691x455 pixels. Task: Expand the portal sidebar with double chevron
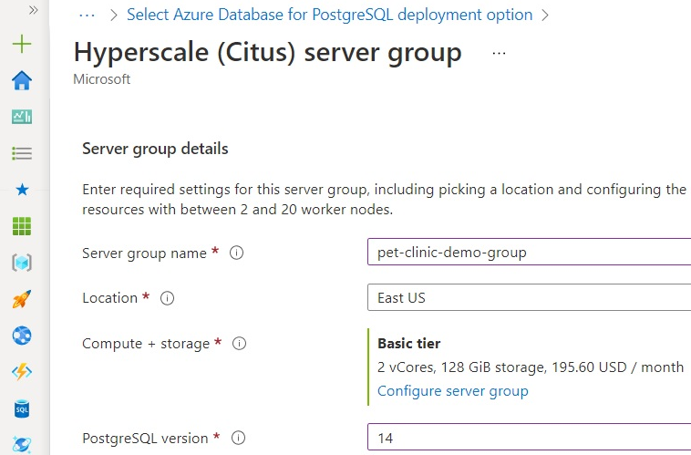(33, 10)
